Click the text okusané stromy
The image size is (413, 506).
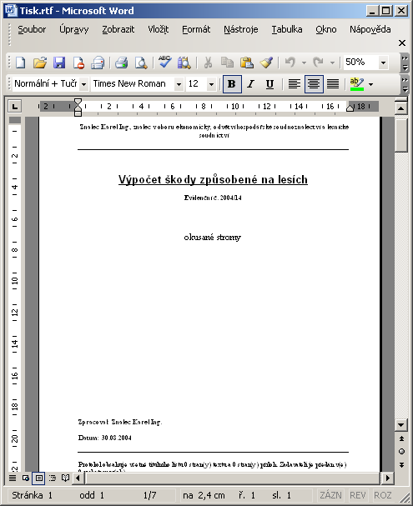click(x=213, y=238)
